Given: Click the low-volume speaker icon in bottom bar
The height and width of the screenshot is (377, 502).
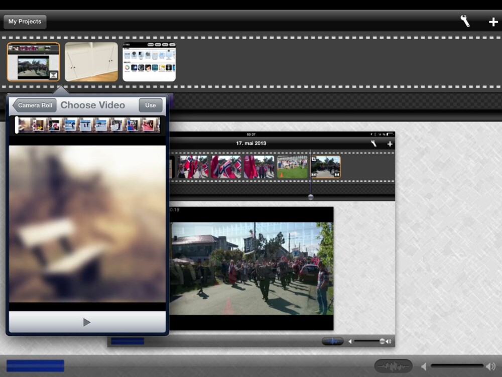Looking at the screenshot, I should (x=424, y=366).
